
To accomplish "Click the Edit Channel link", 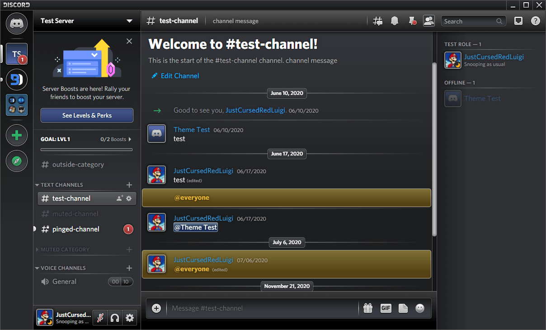I will [179, 76].
